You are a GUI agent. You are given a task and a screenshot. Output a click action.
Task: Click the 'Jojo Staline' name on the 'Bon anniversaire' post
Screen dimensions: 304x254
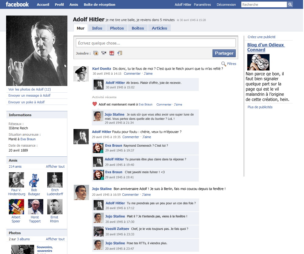[102, 189]
